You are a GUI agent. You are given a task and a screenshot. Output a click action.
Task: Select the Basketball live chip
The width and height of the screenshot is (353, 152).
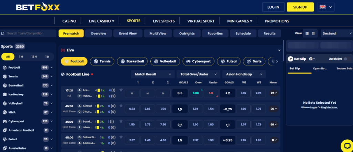point(132,61)
